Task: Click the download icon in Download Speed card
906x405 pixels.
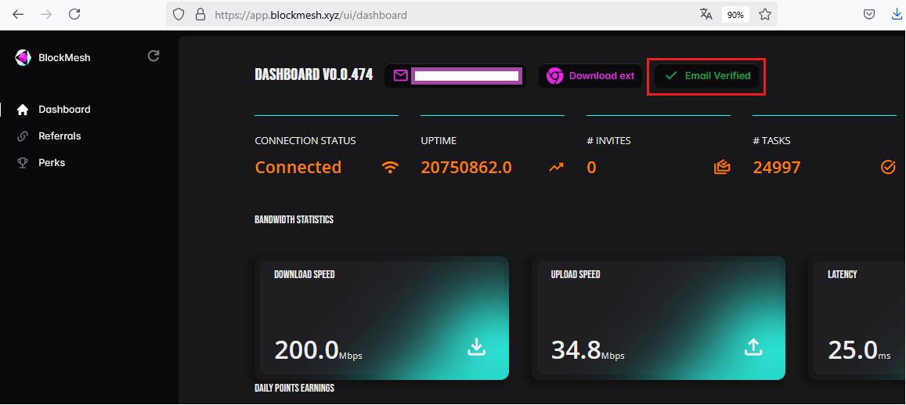Action: [476, 347]
